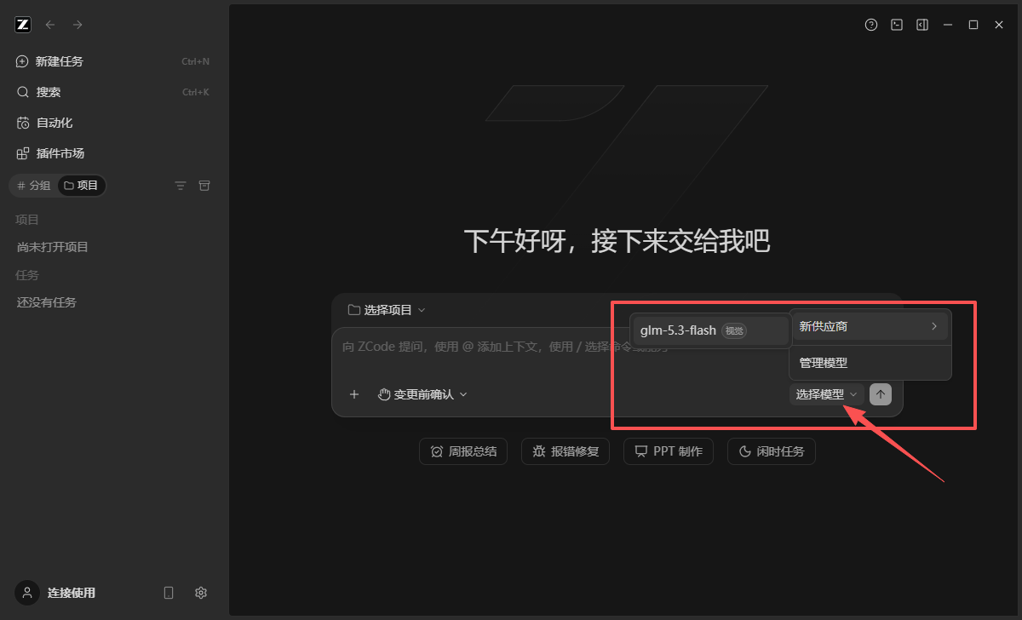Click the send arrow button
This screenshot has height=620, width=1022.
pos(881,394)
